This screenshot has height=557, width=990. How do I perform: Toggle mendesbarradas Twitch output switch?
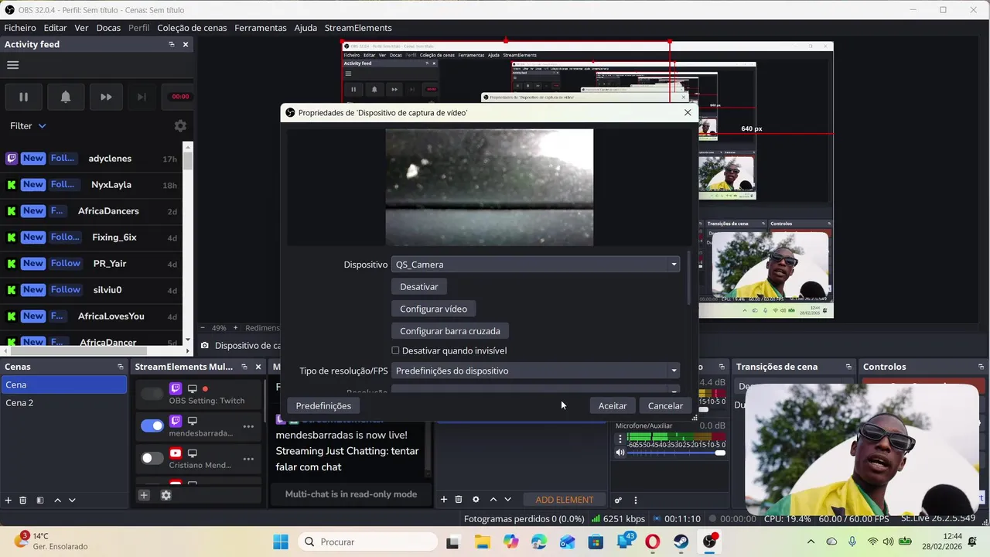(x=152, y=425)
